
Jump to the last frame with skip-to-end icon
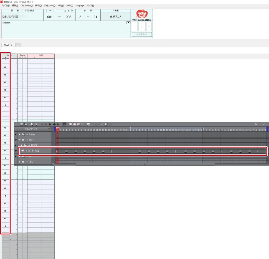pos(58,124)
